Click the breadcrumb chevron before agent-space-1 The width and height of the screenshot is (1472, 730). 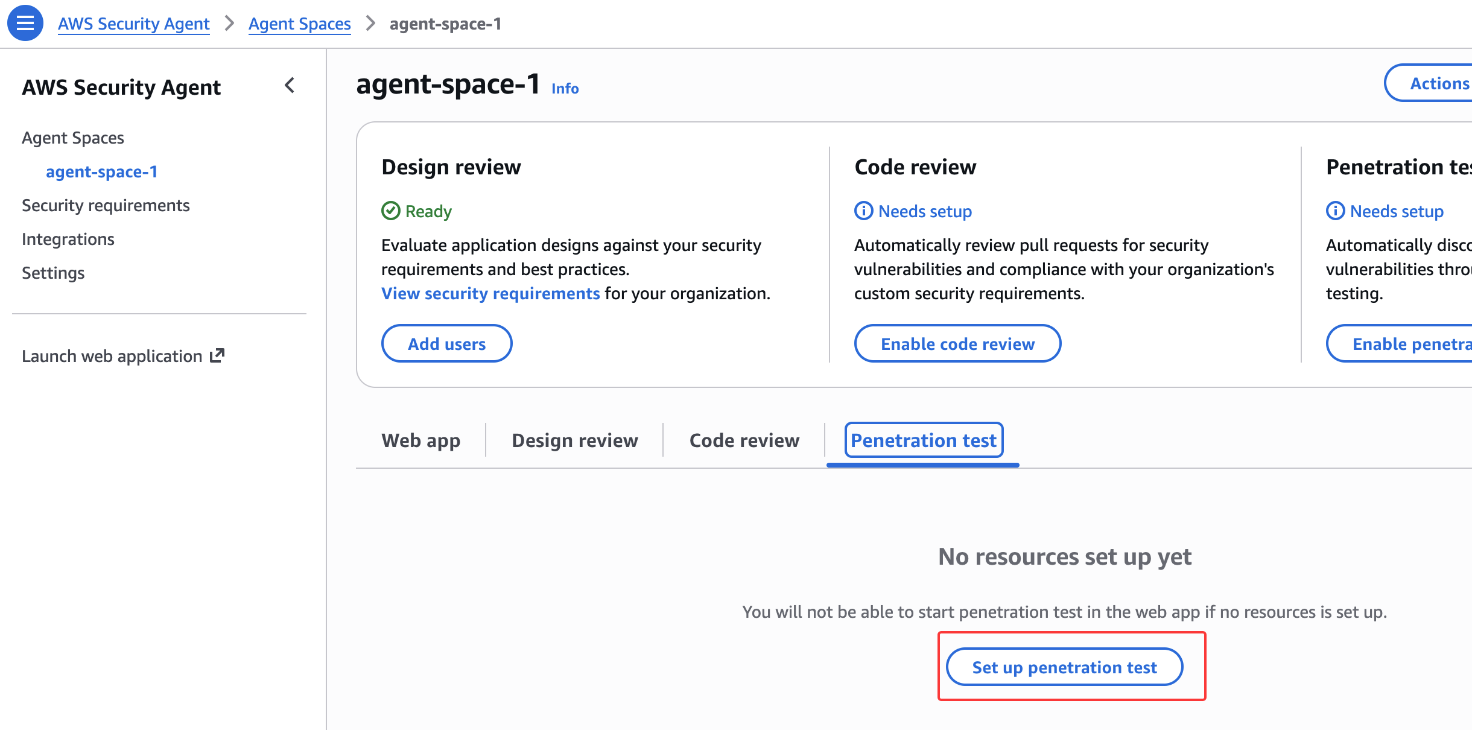370,24
